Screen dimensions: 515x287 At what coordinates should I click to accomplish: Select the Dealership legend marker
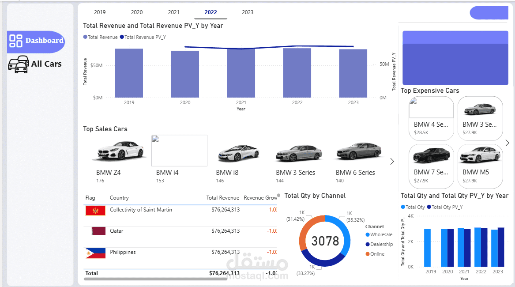pos(368,244)
